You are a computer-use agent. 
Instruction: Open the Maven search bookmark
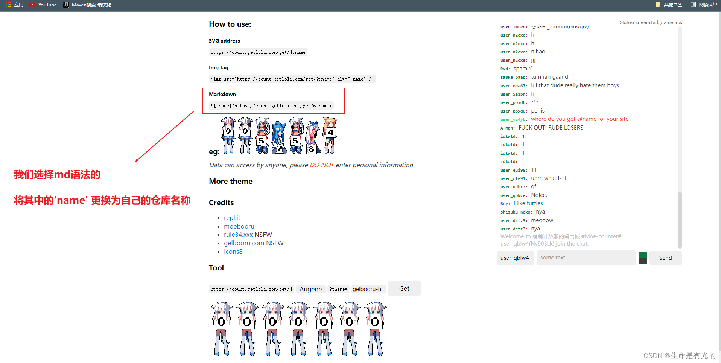(x=89, y=5)
